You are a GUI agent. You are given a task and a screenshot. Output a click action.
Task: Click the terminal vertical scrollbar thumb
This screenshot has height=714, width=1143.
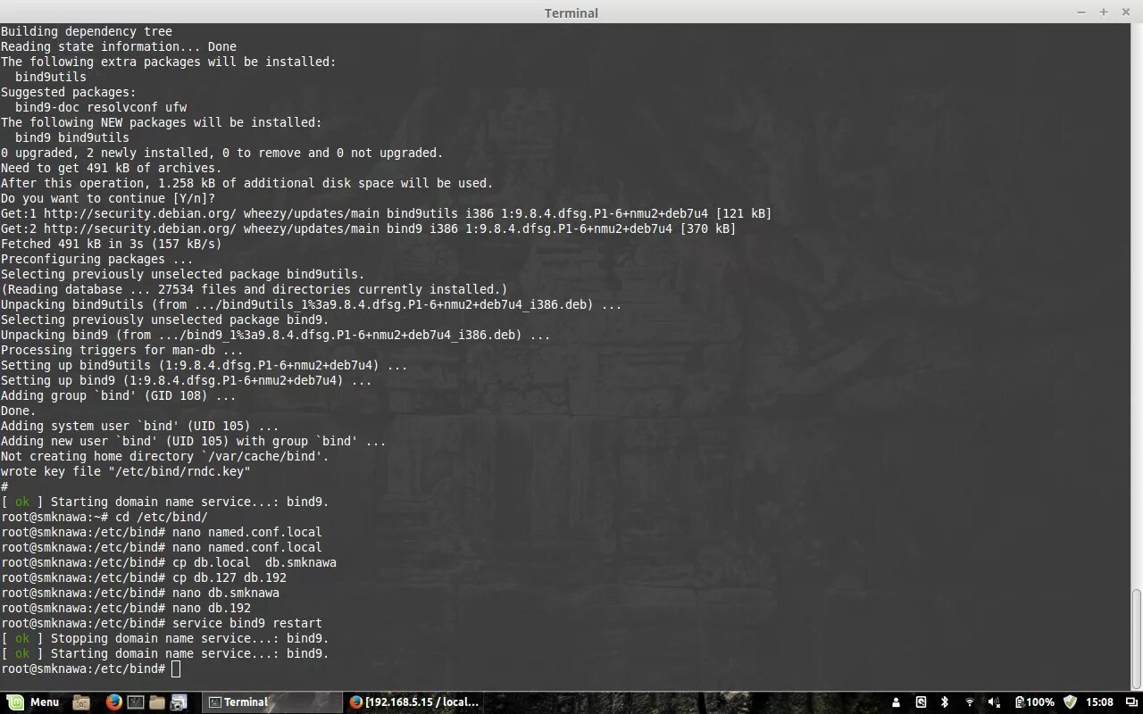[1137, 638]
